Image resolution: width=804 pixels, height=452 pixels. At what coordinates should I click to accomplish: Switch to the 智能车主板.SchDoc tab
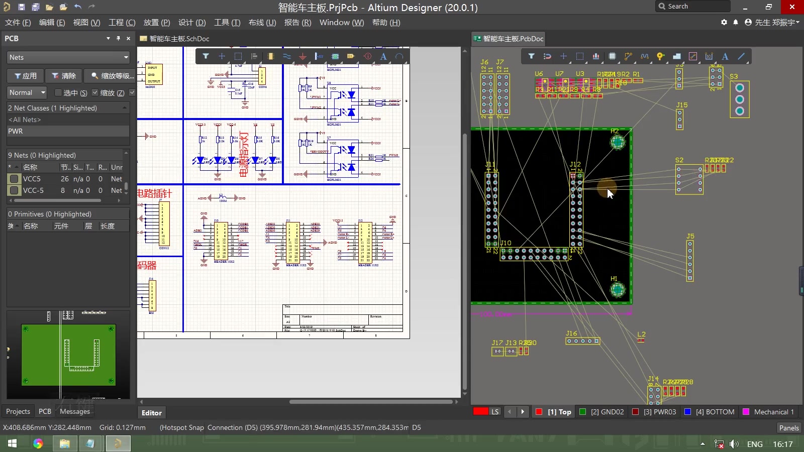(x=174, y=39)
